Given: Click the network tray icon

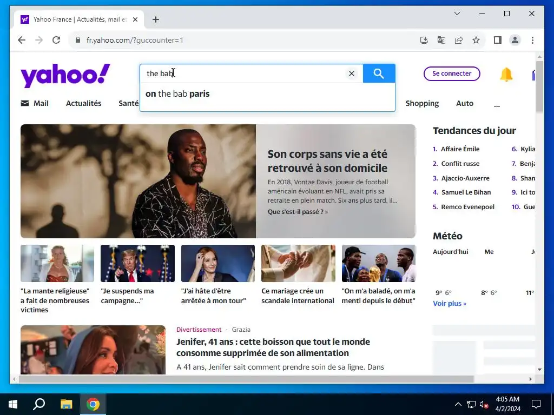Looking at the screenshot, I should click(471, 404).
